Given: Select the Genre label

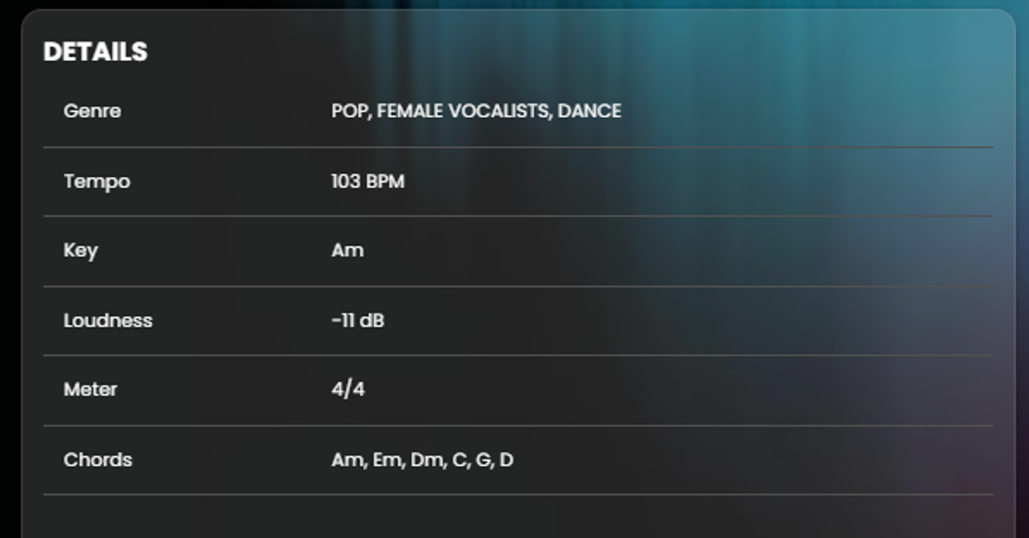Looking at the screenshot, I should point(93,111).
